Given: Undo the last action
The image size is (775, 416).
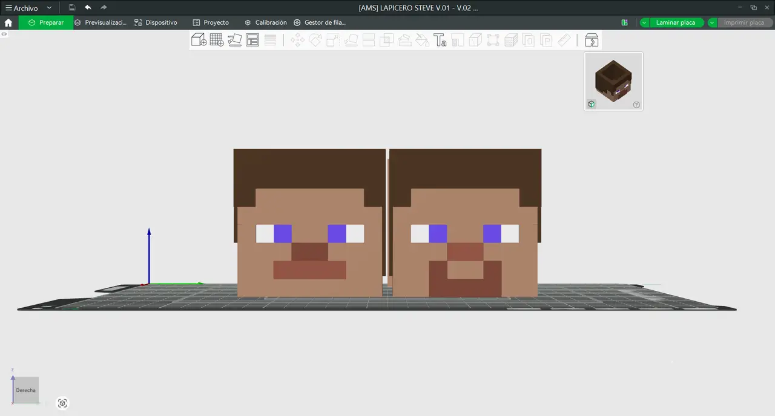Looking at the screenshot, I should [x=88, y=7].
